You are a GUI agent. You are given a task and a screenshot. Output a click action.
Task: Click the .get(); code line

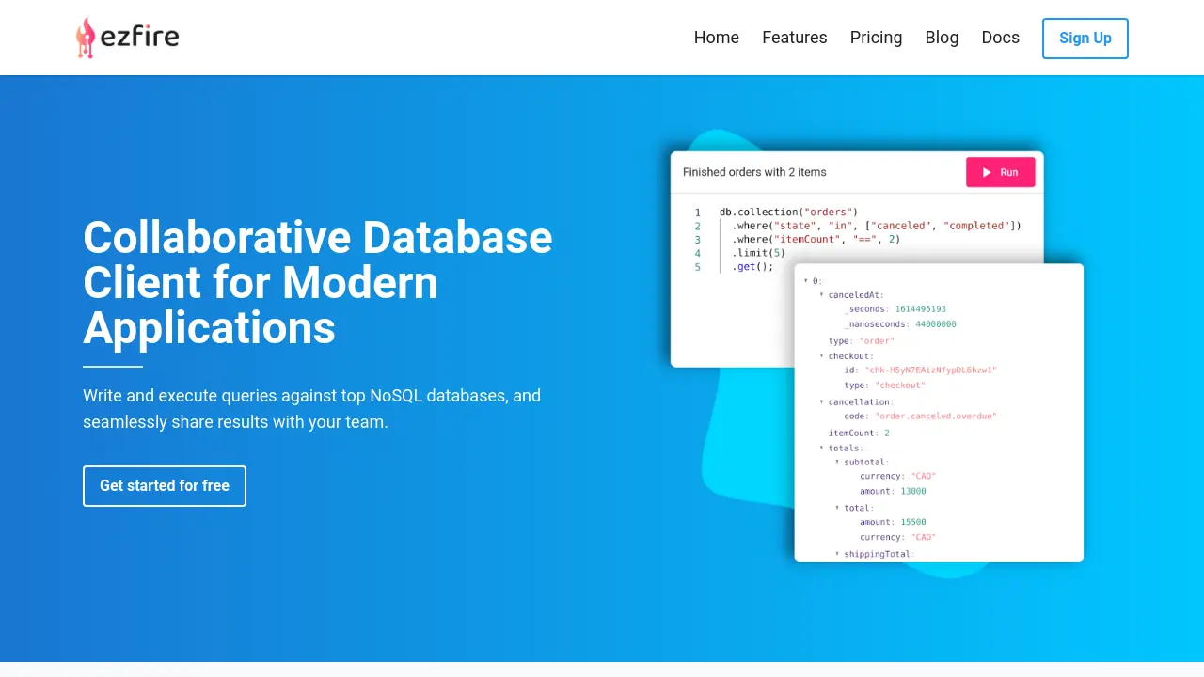[x=752, y=267]
